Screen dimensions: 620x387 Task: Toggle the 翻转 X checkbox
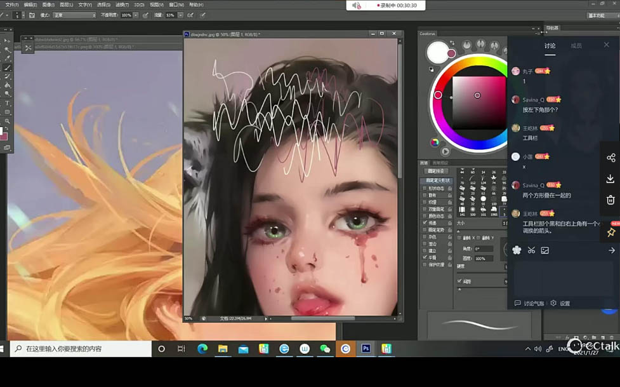click(459, 238)
